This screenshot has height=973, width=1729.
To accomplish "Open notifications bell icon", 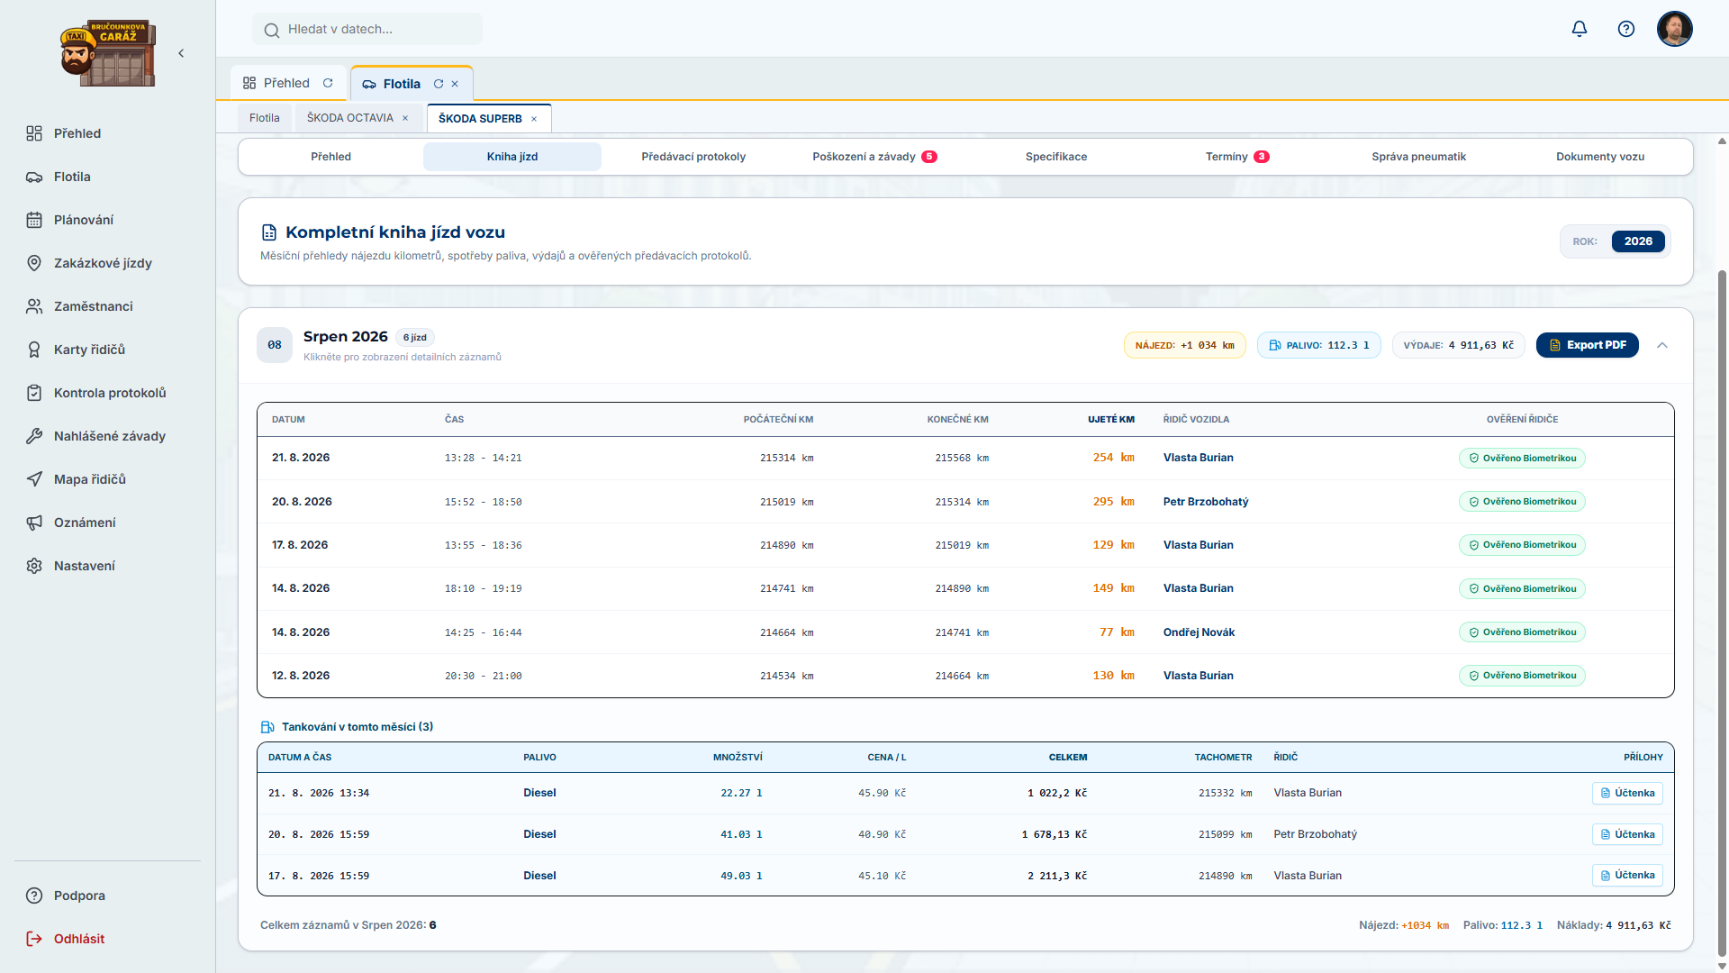I will pyautogui.click(x=1580, y=29).
